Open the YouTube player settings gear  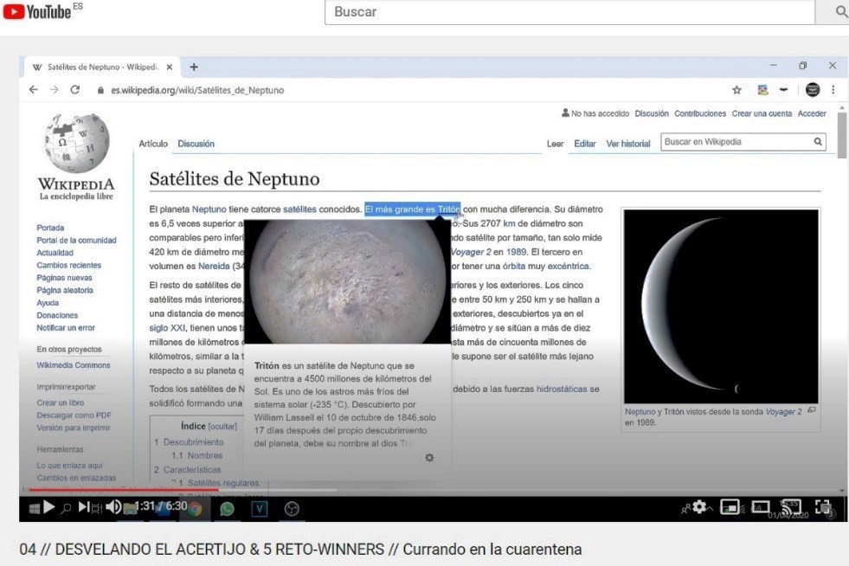699,507
